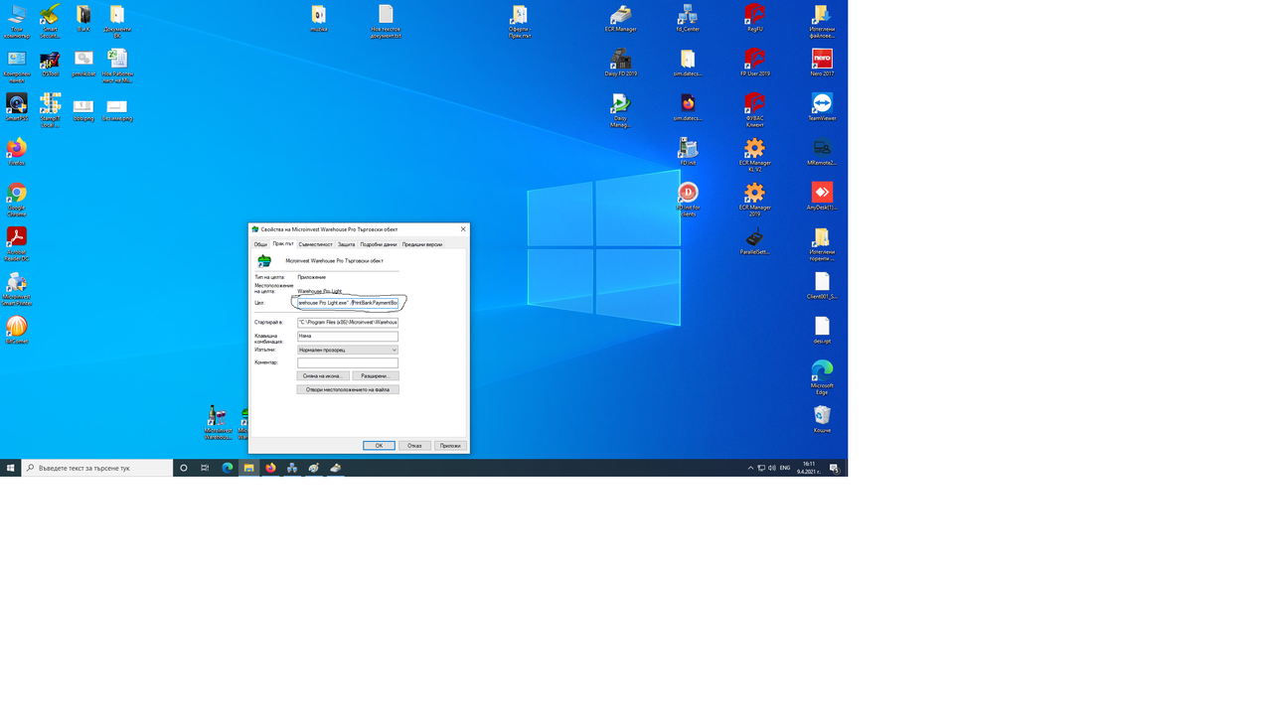The height and width of the screenshot is (715, 1272).
Task: Select the Nero 2017 desktop shortcut
Action: (x=822, y=63)
